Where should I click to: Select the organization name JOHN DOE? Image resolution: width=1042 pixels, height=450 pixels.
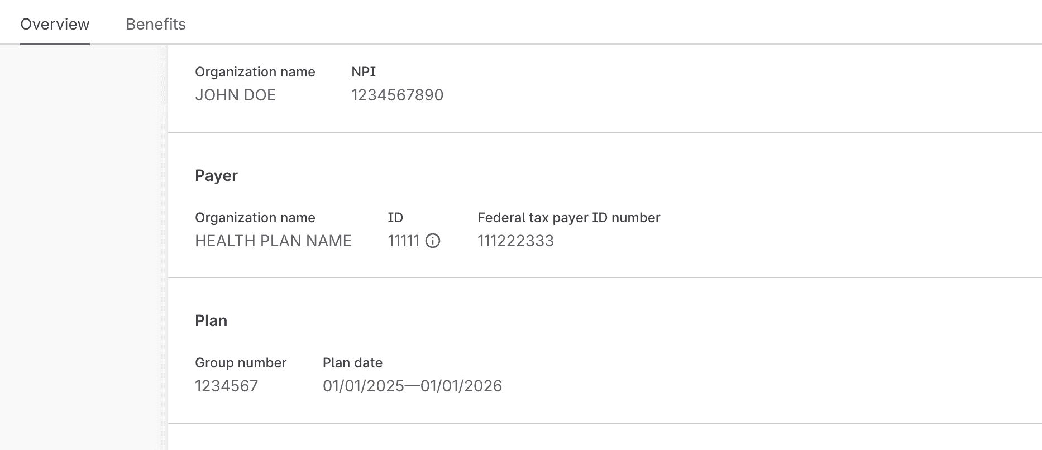[235, 95]
